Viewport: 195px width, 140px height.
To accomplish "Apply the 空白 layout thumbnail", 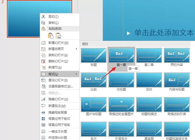I will [149, 80].
